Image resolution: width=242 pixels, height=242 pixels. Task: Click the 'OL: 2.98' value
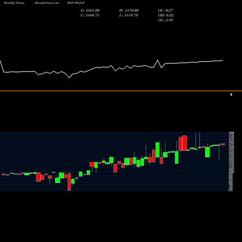pyautogui.click(x=166, y=20)
